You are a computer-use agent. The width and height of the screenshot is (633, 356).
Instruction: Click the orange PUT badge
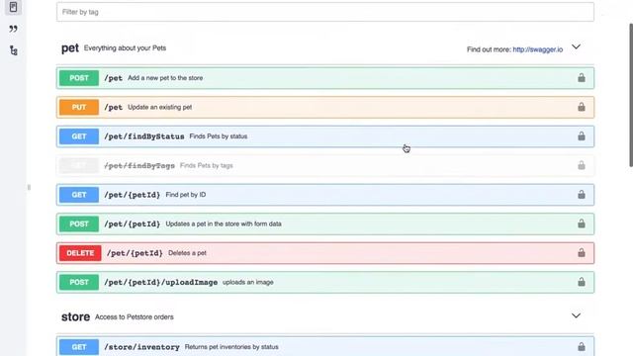[x=79, y=107]
